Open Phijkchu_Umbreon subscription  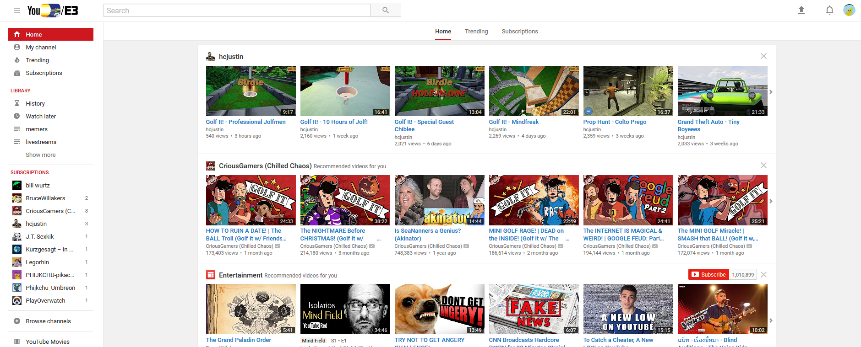51,288
